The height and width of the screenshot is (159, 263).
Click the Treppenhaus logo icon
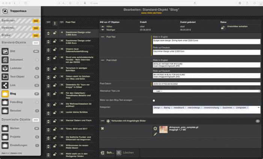click(x=5, y=11)
